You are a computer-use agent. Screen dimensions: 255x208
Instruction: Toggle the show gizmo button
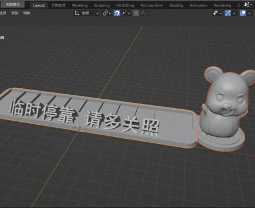pyautogui.click(x=228, y=13)
